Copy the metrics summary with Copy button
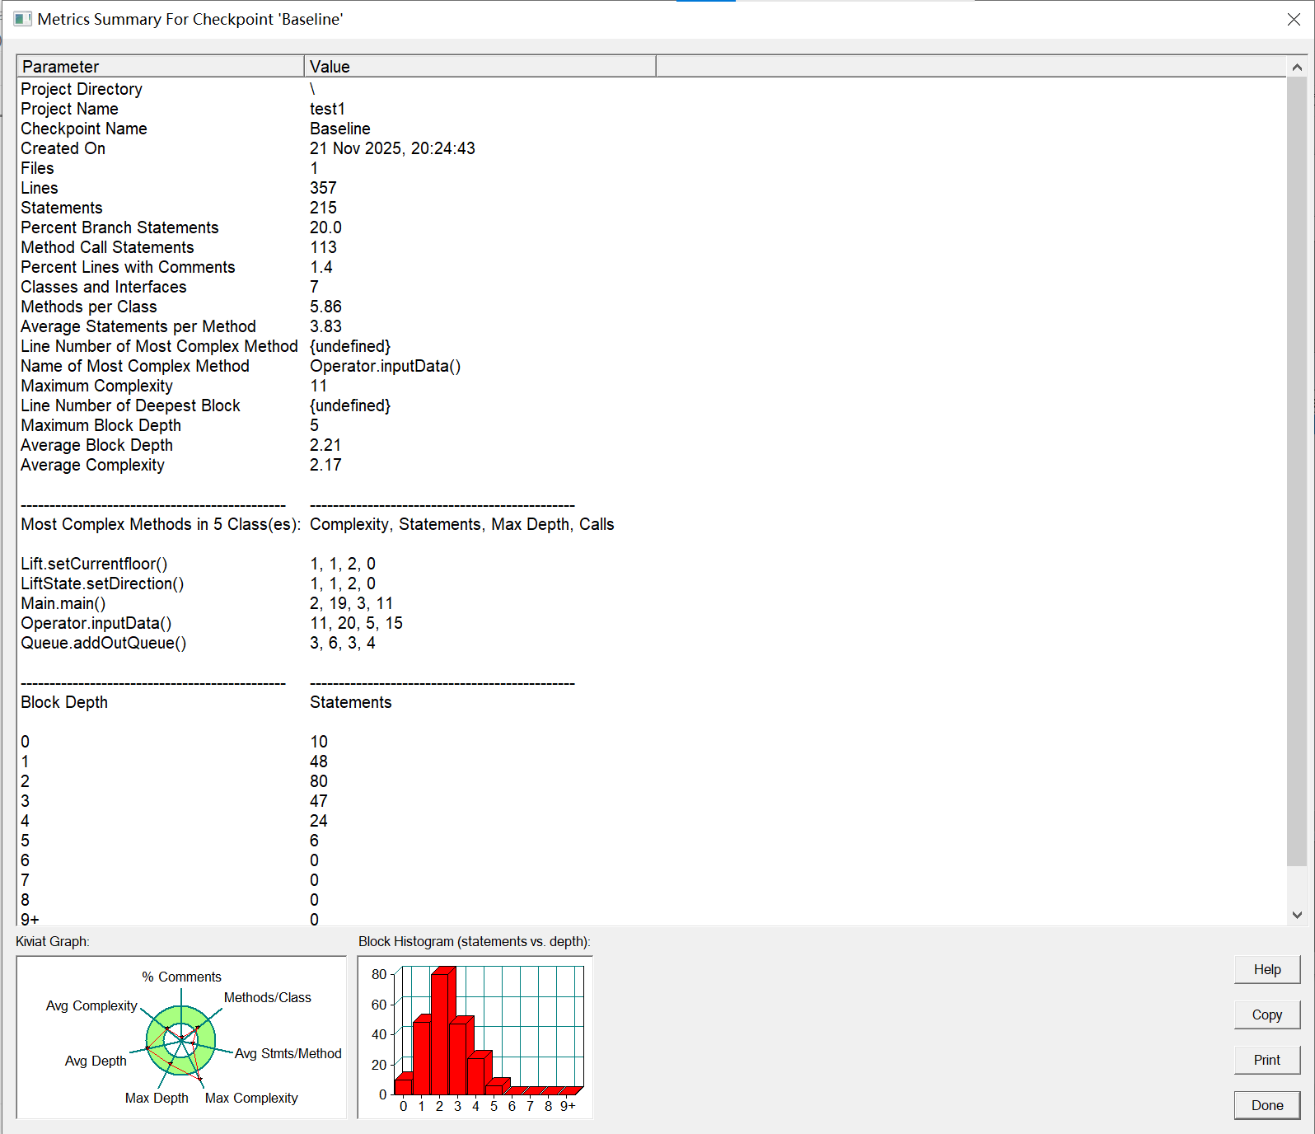The width and height of the screenshot is (1315, 1134). pos(1267,1015)
